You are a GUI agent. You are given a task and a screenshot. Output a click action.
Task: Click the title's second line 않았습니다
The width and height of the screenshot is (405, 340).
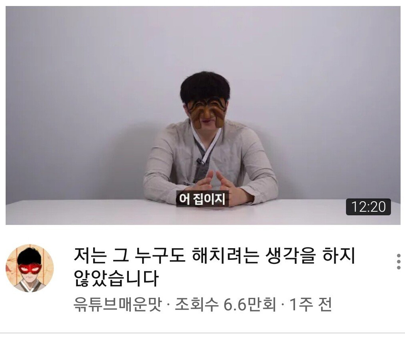pos(116,278)
